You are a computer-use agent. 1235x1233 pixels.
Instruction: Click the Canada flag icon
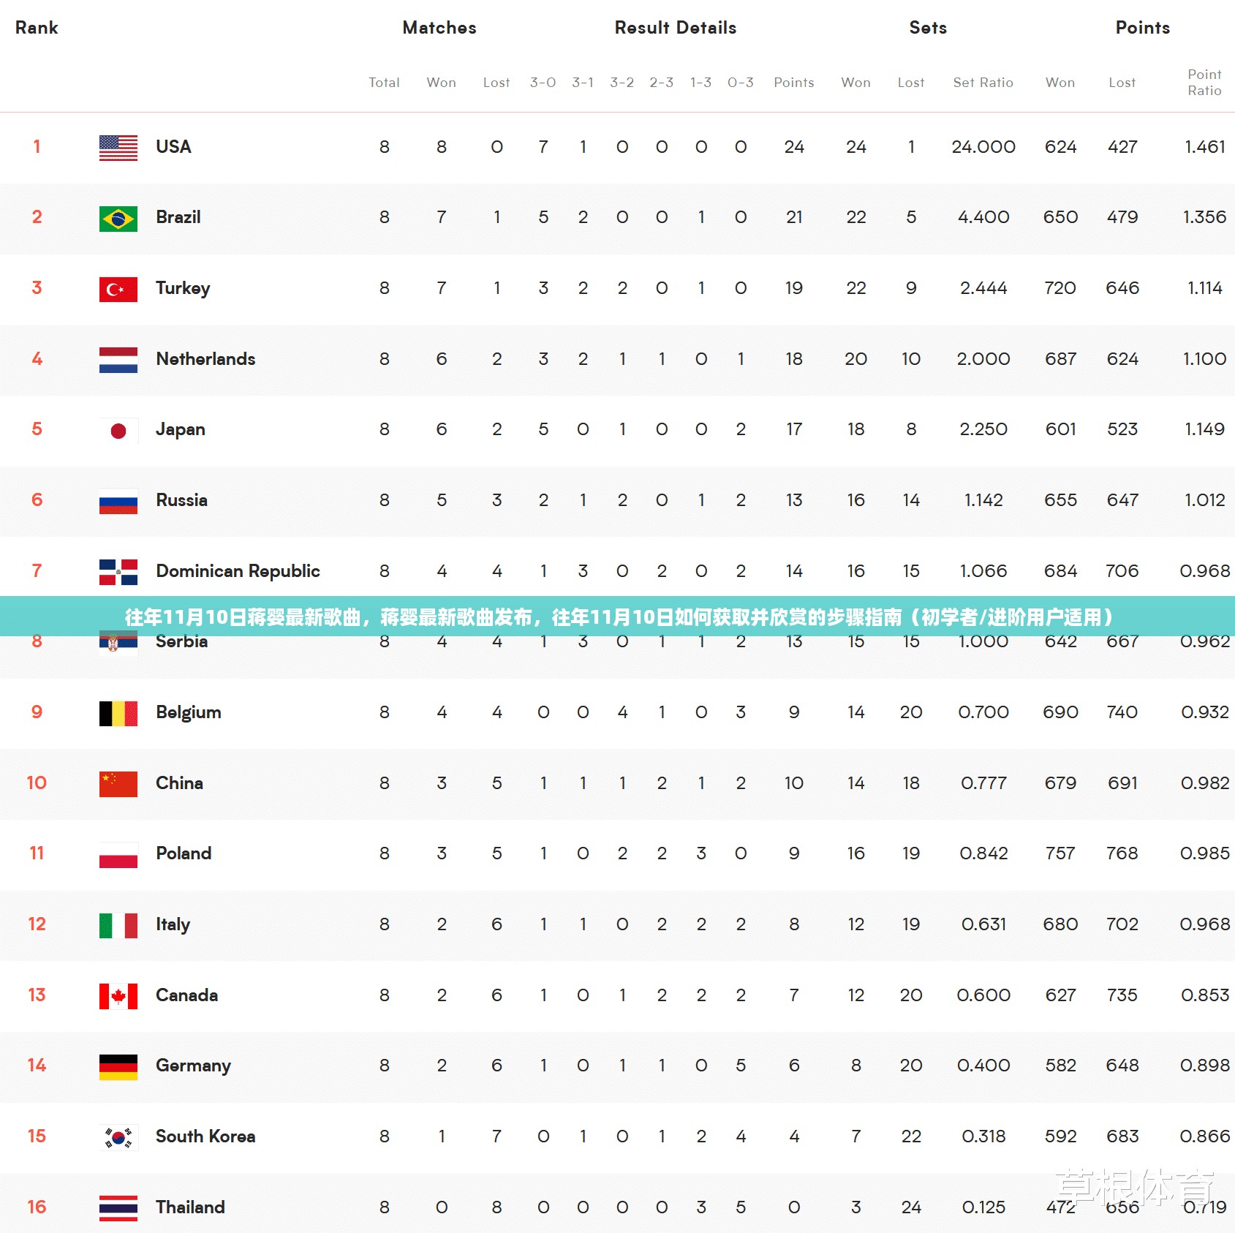[x=118, y=996]
